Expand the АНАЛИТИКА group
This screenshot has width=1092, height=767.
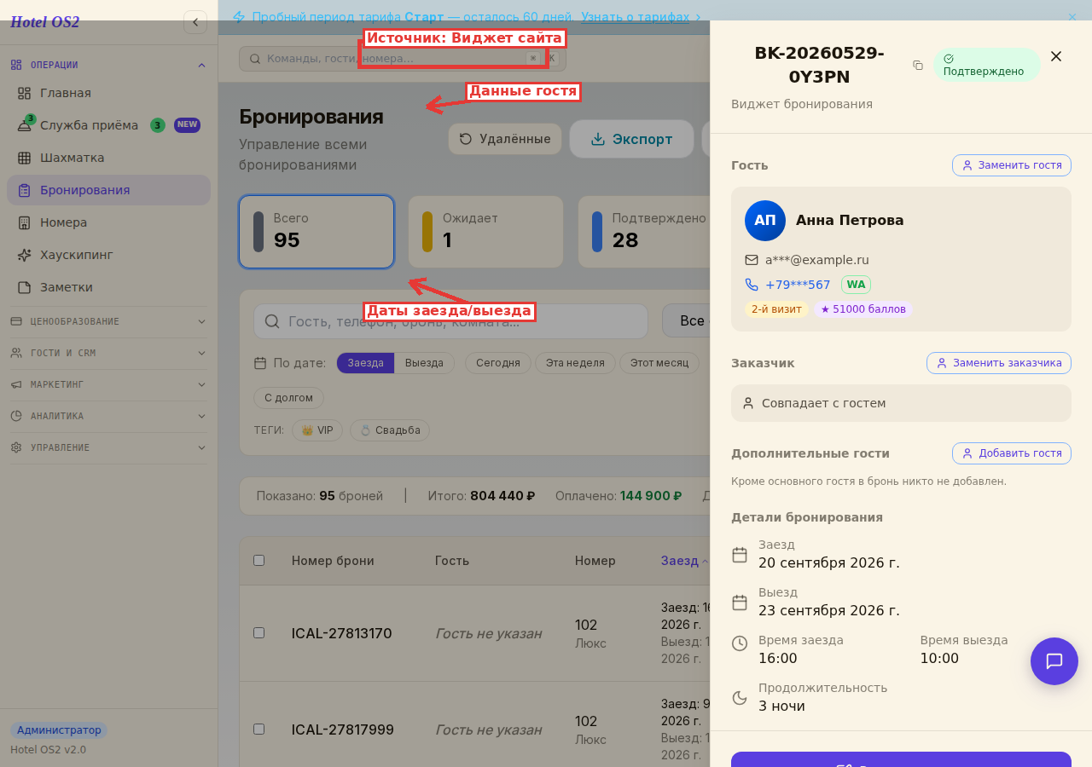click(x=108, y=416)
